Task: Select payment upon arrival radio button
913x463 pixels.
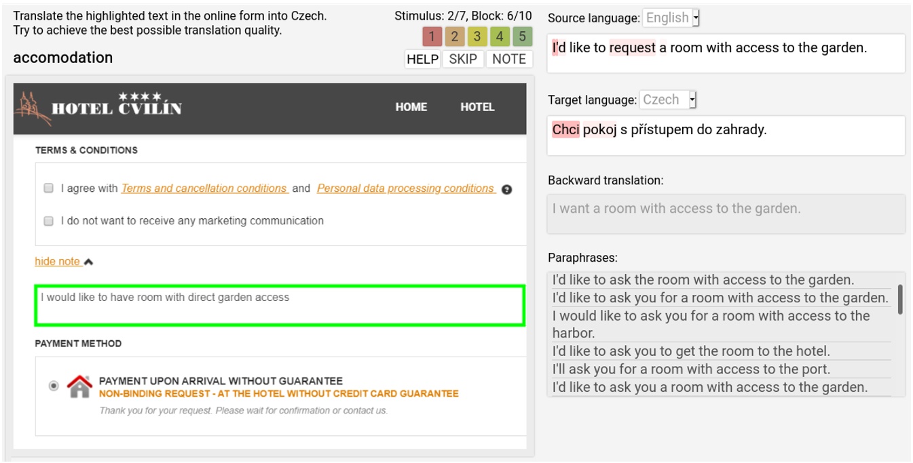Action: coord(54,386)
